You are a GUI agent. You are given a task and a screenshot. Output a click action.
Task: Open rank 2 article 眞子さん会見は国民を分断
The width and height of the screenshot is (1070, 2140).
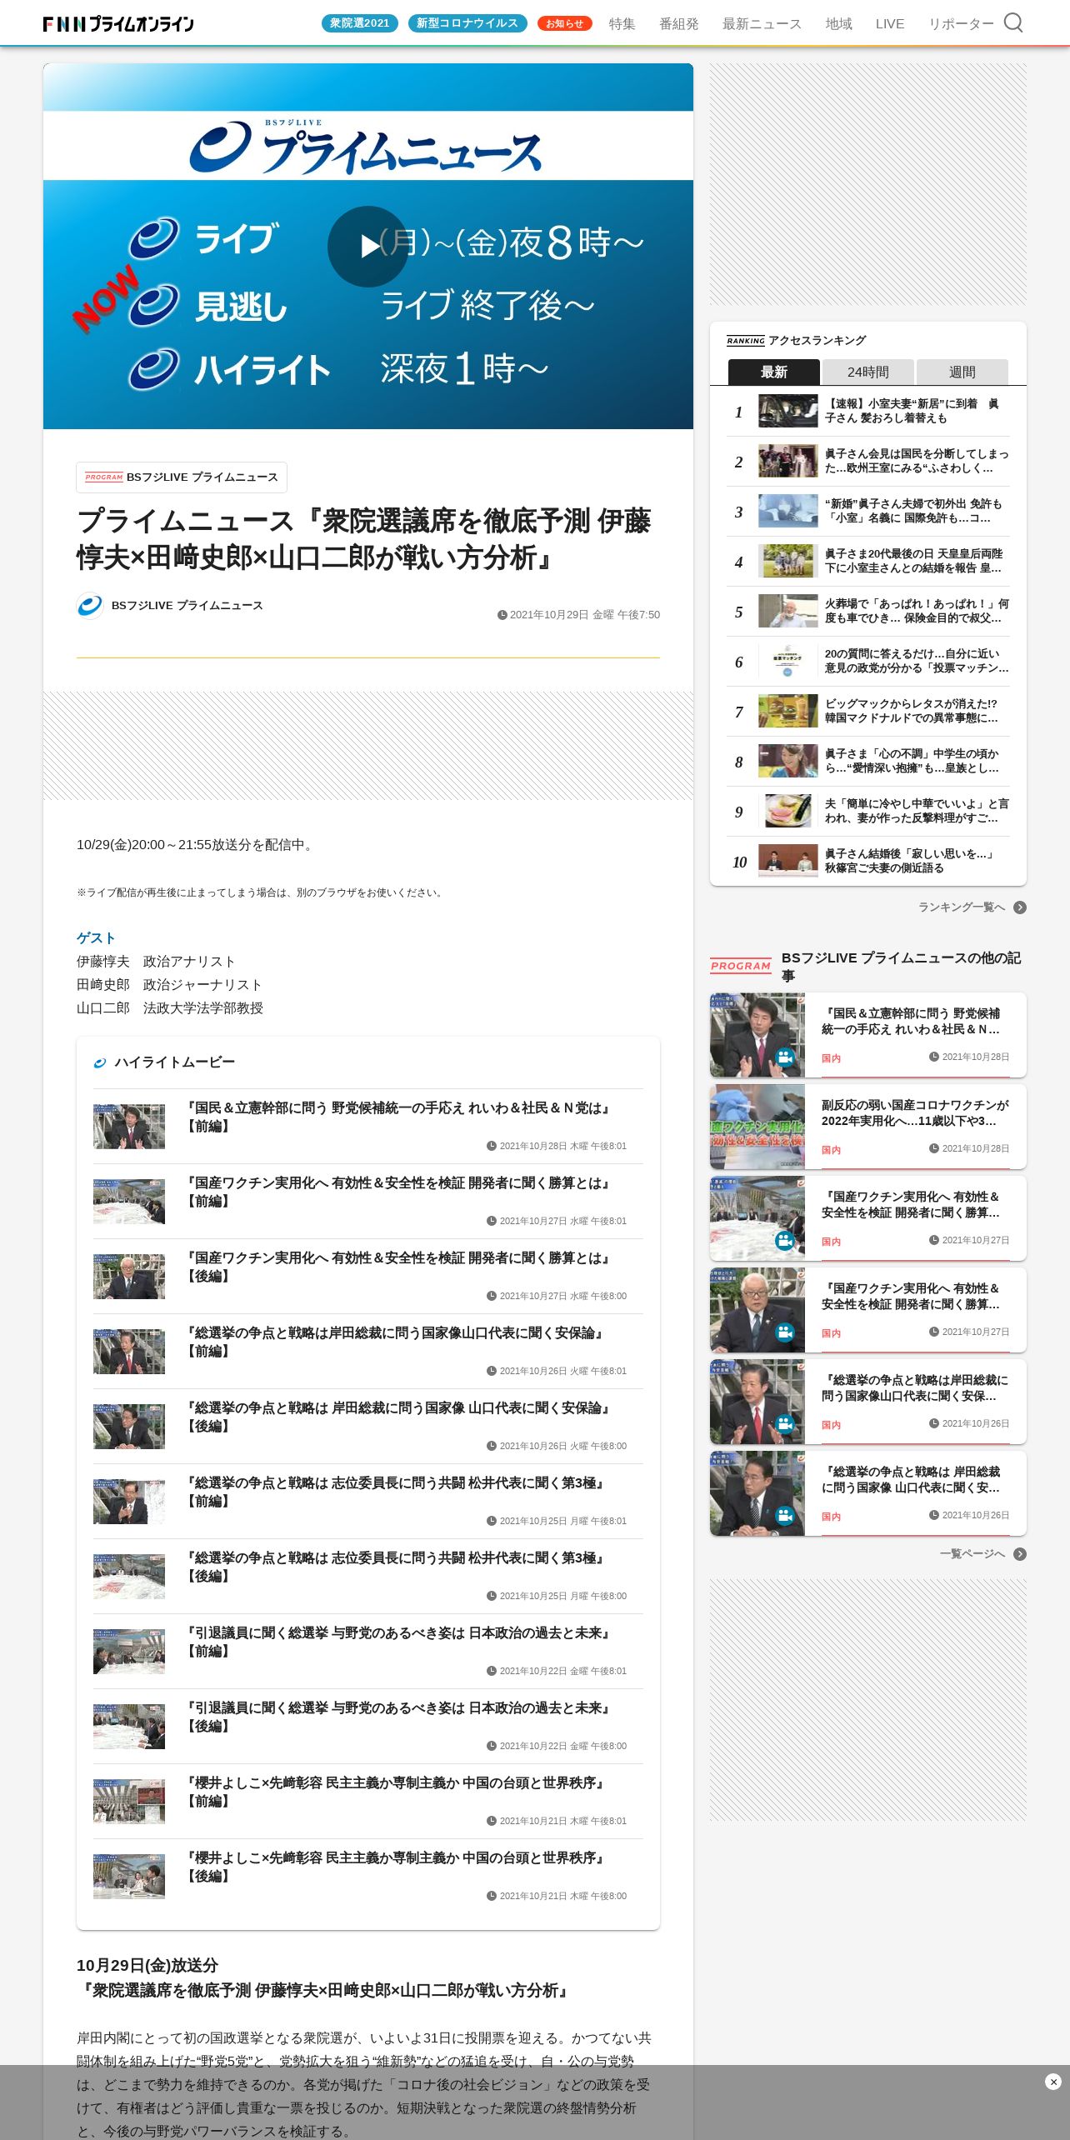(x=868, y=461)
